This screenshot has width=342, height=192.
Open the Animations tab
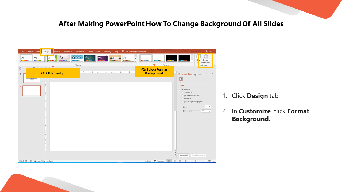tap(68, 51)
